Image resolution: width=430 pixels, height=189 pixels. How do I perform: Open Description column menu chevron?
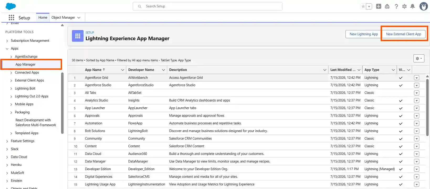coord(325,70)
